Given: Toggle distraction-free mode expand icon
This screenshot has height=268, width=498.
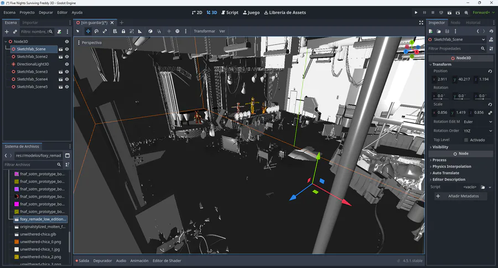Looking at the screenshot, I should click(x=421, y=23).
